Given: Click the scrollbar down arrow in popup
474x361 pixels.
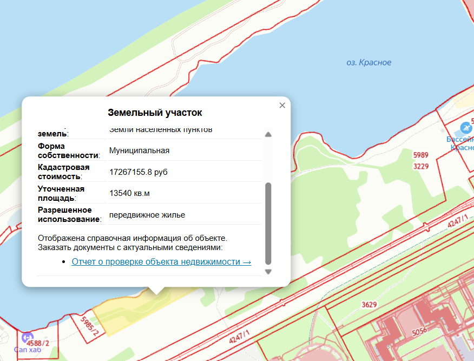Looking at the screenshot, I should coord(268,272).
